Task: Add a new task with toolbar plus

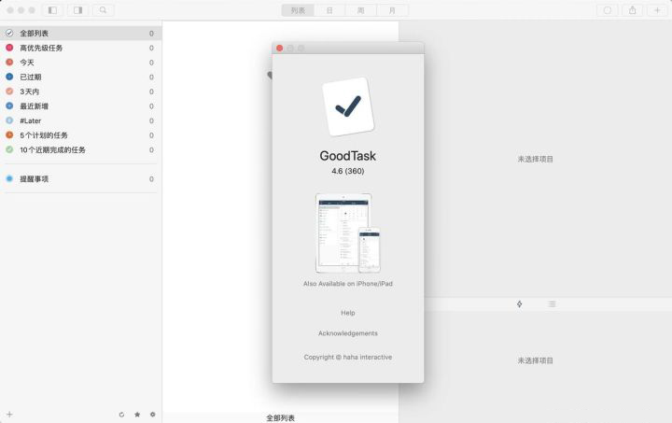Action: [657, 10]
